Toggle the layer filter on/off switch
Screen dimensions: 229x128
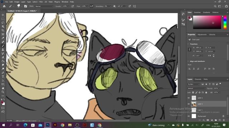pyautogui.click(x=220, y=84)
